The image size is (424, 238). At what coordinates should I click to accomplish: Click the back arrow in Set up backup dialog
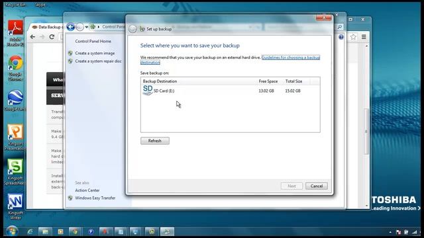(132, 29)
